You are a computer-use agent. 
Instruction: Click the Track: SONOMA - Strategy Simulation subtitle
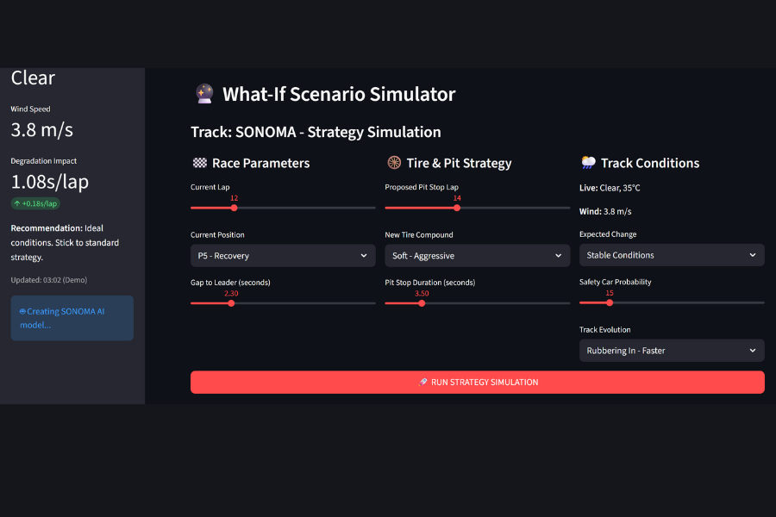316,132
